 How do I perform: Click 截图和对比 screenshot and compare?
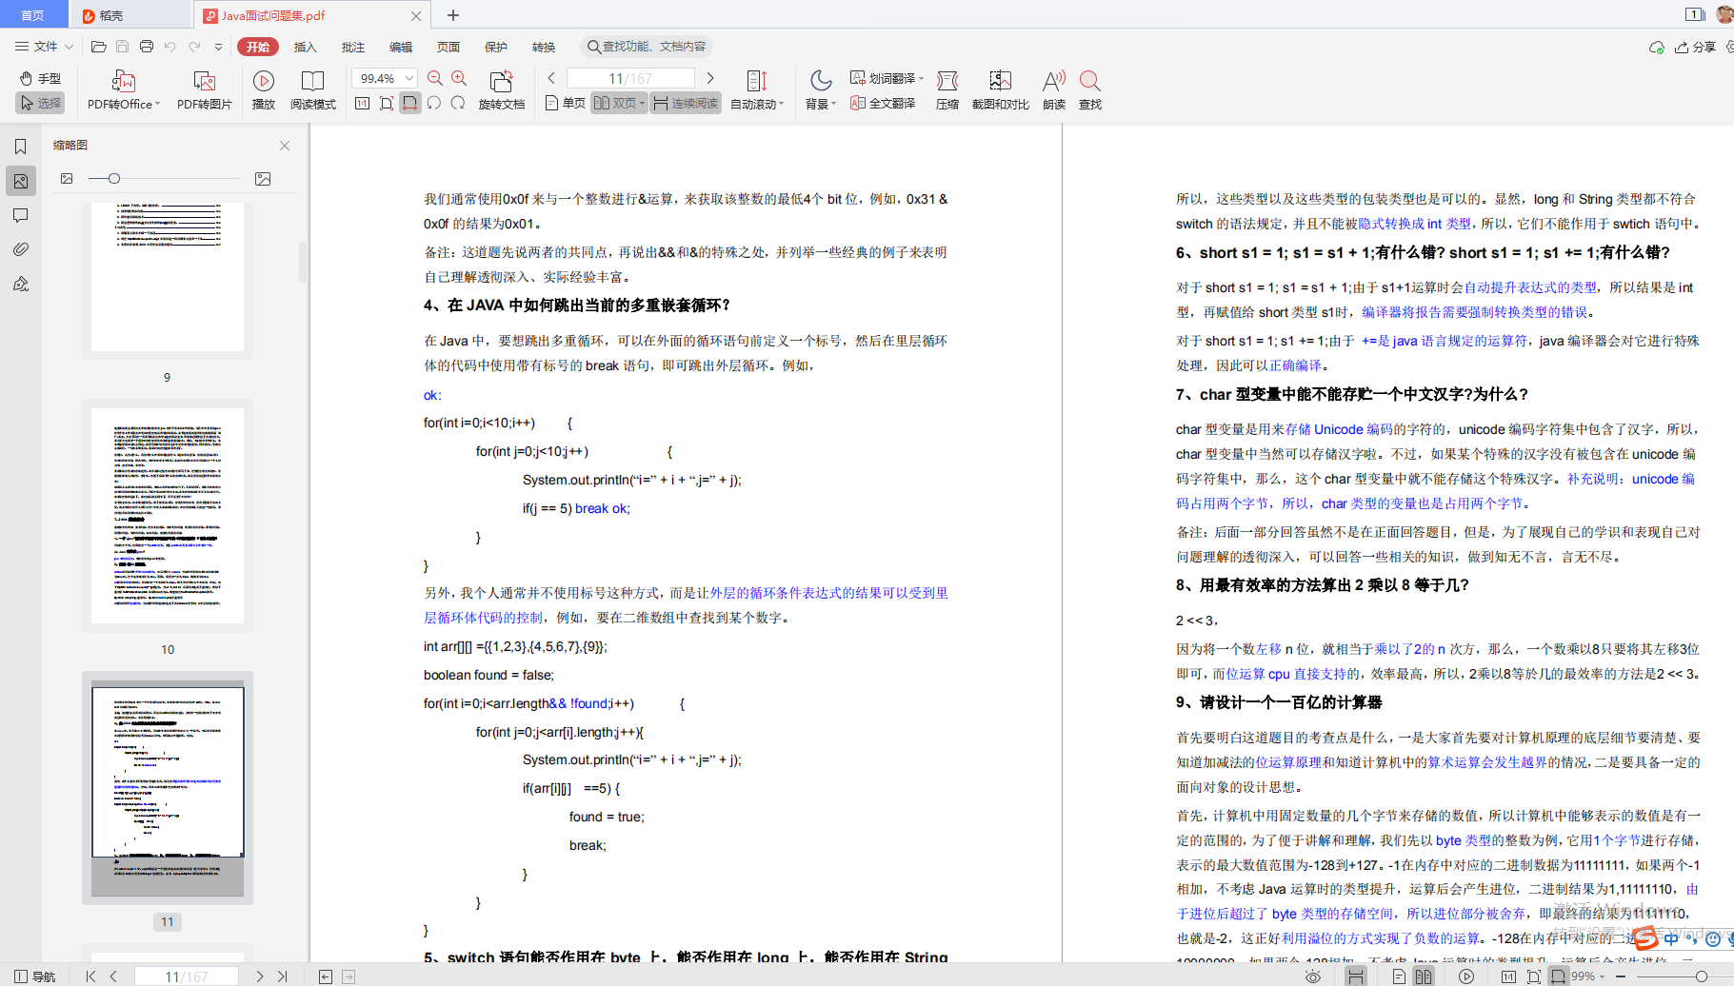pyautogui.click(x=1000, y=90)
